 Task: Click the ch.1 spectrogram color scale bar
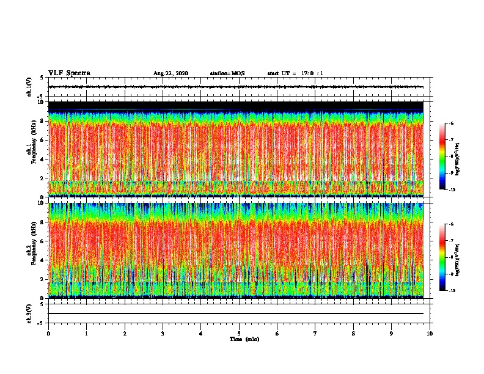[442, 156]
